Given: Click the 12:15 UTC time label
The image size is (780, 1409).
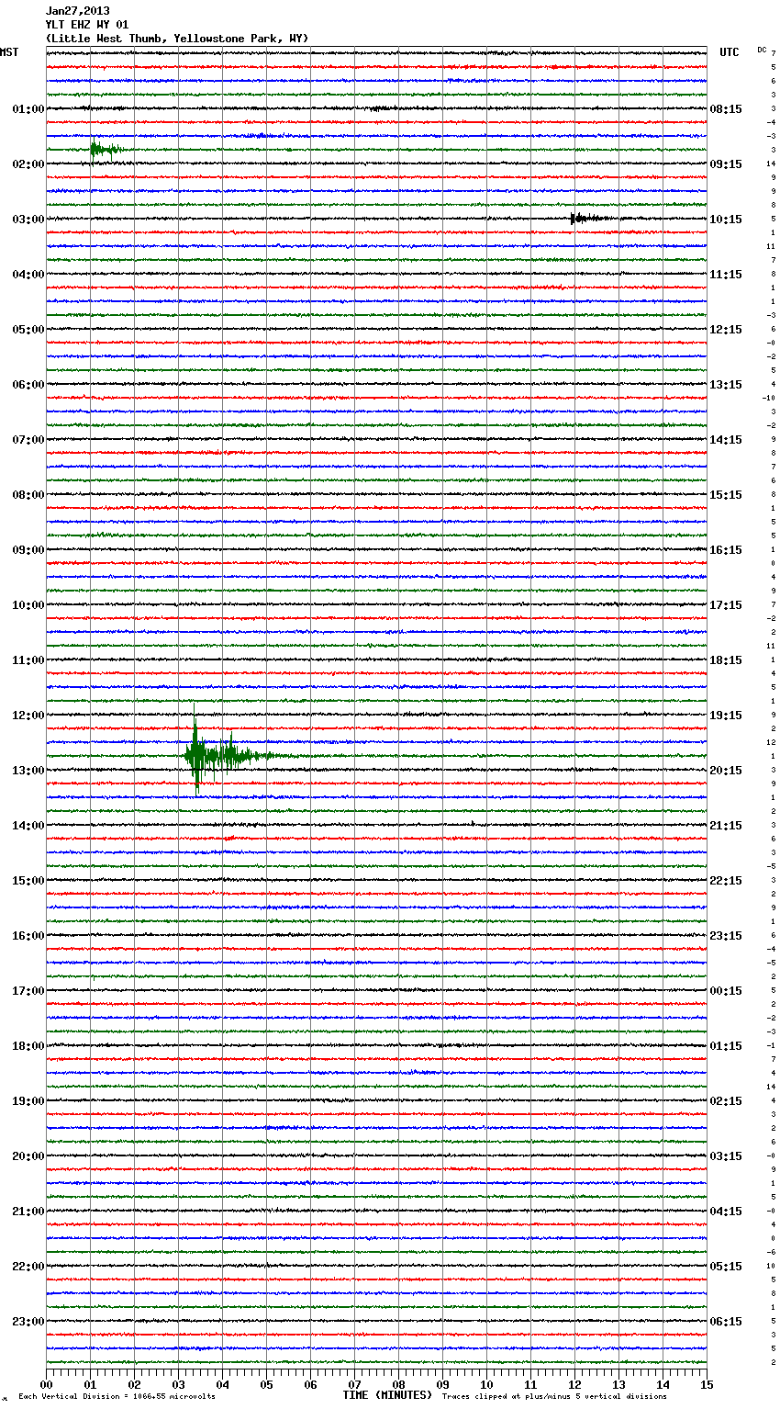Looking at the screenshot, I should [726, 330].
